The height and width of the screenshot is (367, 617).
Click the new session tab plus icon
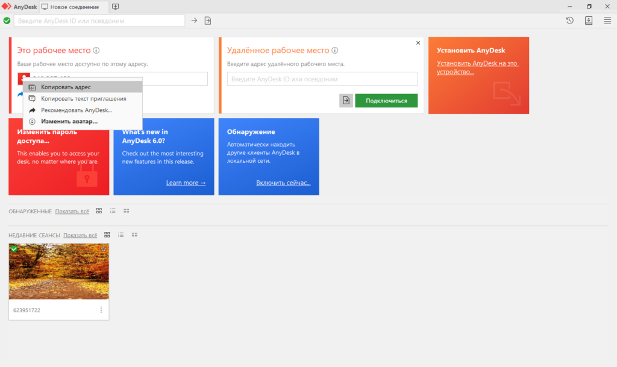click(x=116, y=7)
